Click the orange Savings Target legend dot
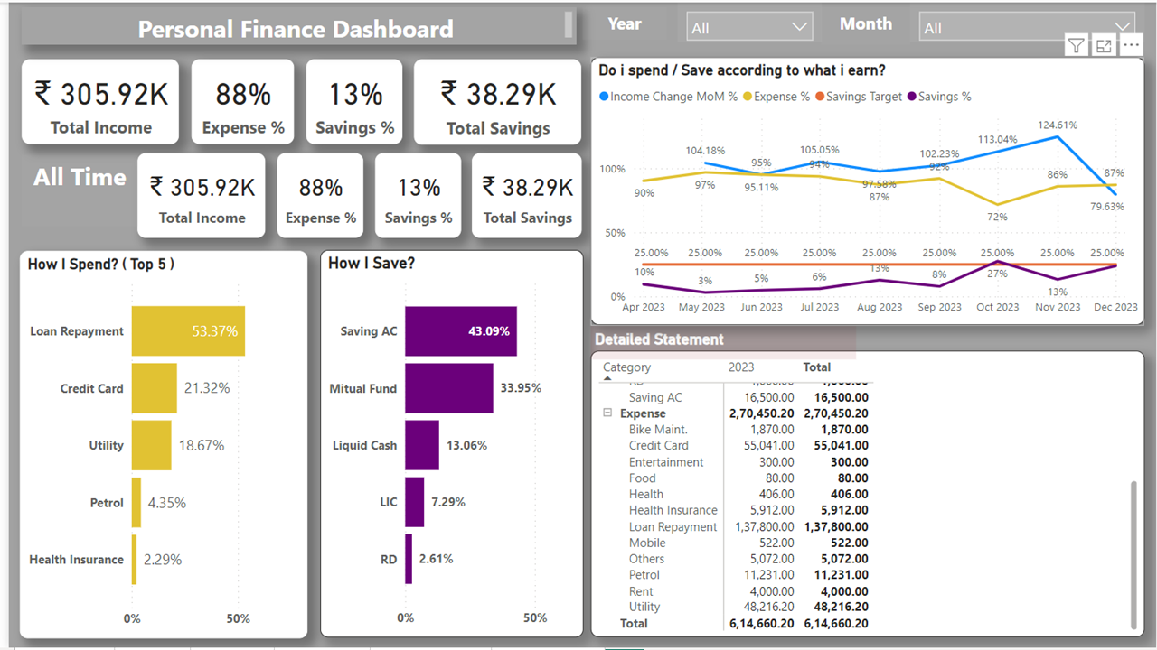Screen dimensions: 1157x650 pyautogui.click(x=820, y=97)
